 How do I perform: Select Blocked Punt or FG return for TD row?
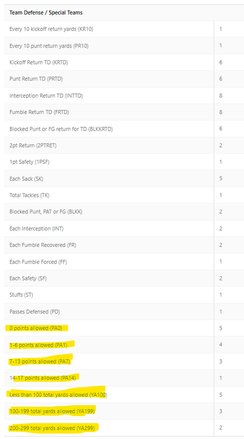coord(124,129)
